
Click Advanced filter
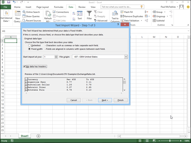[x=101, y=21]
